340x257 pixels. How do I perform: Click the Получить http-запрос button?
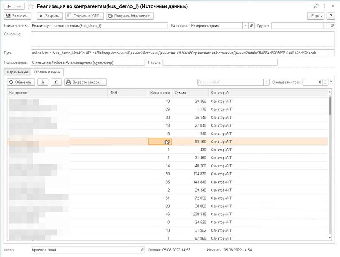[130, 16]
